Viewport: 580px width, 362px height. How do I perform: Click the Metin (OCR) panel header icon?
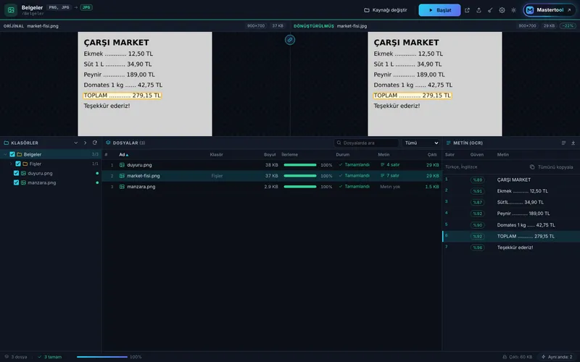point(449,143)
